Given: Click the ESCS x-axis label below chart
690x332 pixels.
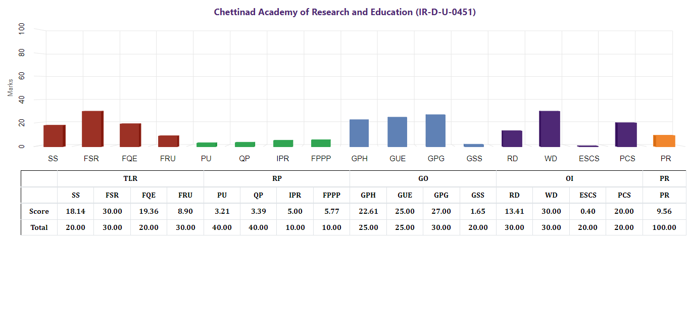Looking at the screenshot, I should [x=589, y=159].
